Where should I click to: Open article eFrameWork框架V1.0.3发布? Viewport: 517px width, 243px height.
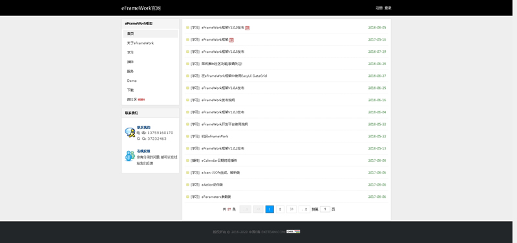[x=223, y=112]
